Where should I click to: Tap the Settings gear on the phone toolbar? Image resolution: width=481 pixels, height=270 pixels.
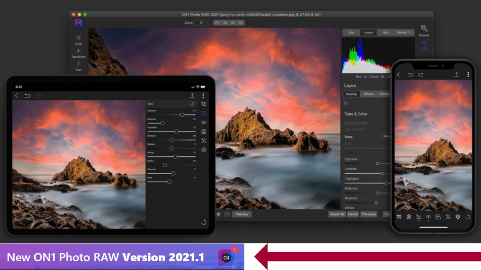(x=458, y=217)
